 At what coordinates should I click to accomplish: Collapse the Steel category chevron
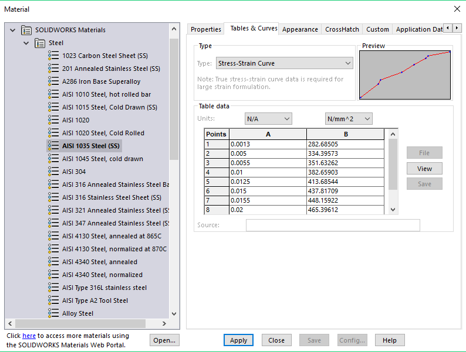point(26,43)
